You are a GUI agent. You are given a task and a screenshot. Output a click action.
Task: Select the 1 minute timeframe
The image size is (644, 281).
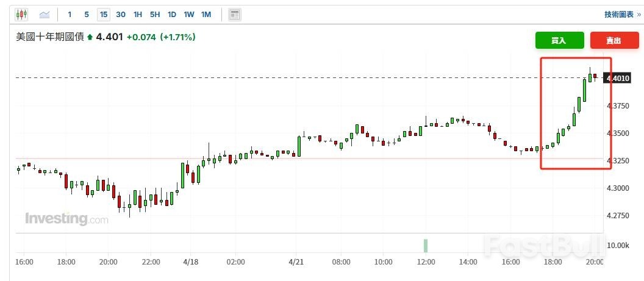[70, 14]
